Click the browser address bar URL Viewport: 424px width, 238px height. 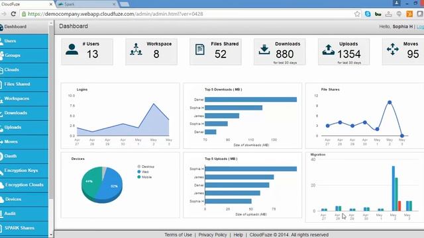[x=115, y=14]
